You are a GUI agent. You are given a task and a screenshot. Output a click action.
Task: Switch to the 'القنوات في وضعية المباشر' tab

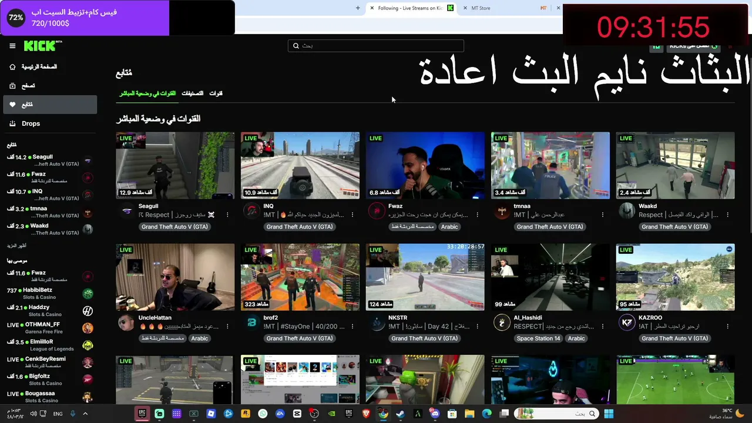147,93
